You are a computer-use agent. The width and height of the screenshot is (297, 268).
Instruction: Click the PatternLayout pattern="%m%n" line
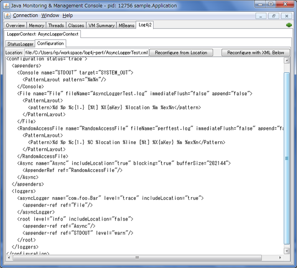(x=64, y=80)
